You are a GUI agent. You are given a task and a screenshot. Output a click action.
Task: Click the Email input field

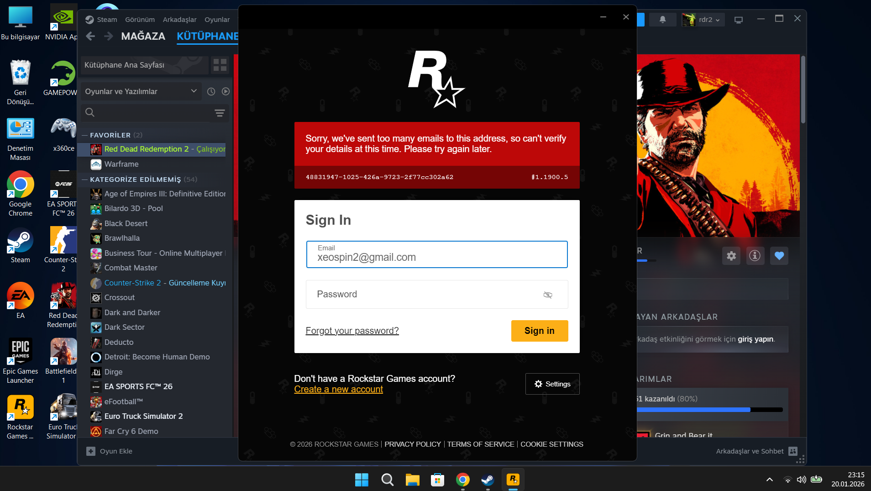click(x=437, y=254)
